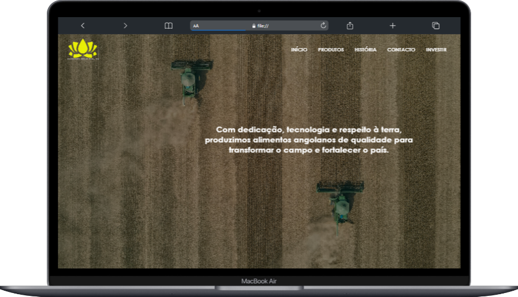Click the hero headline text
518x297 pixels.
309,140
